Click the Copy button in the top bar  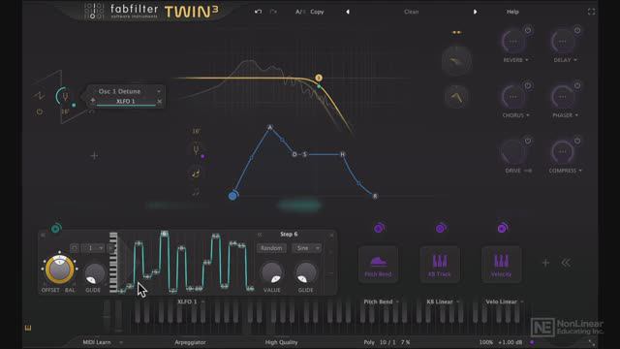point(317,12)
